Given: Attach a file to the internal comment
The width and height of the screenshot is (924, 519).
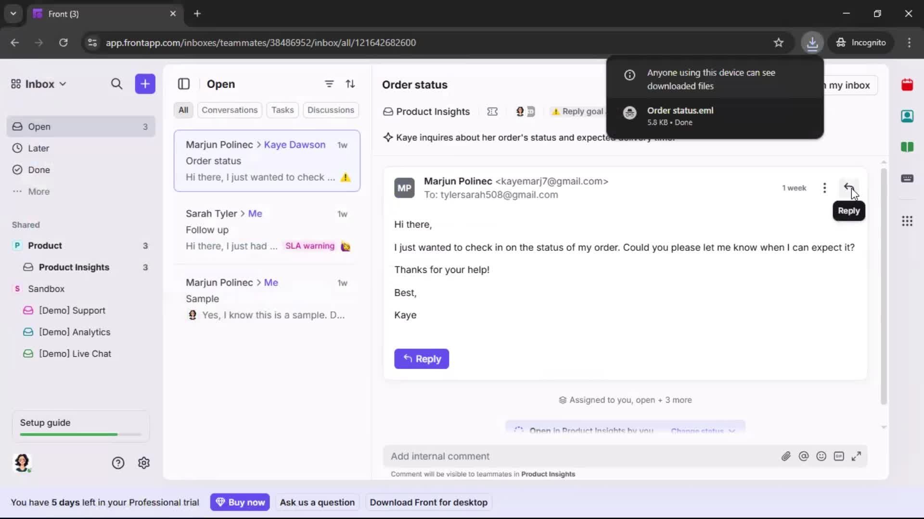Looking at the screenshot, I should pos(786,456).
